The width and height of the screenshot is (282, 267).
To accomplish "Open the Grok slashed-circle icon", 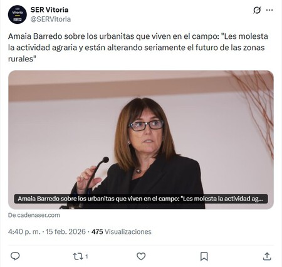I will tap(257, 10).
